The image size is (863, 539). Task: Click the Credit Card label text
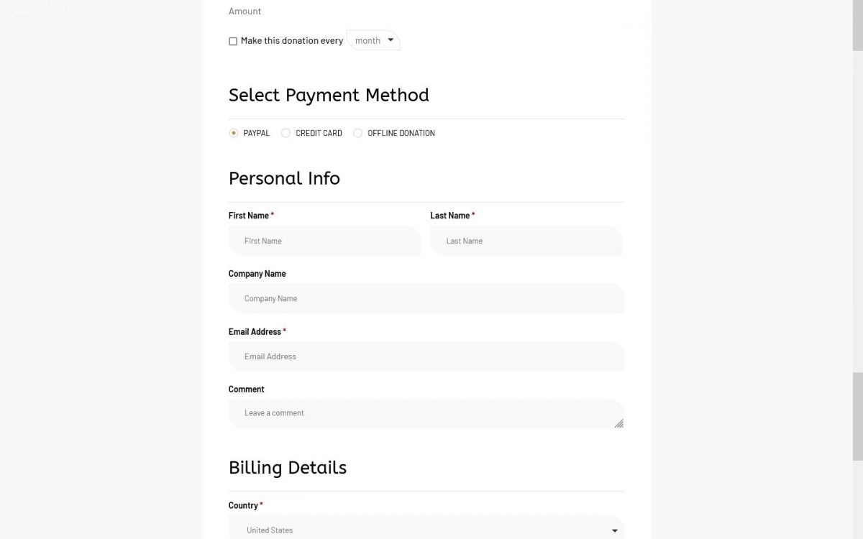point(319,133)
